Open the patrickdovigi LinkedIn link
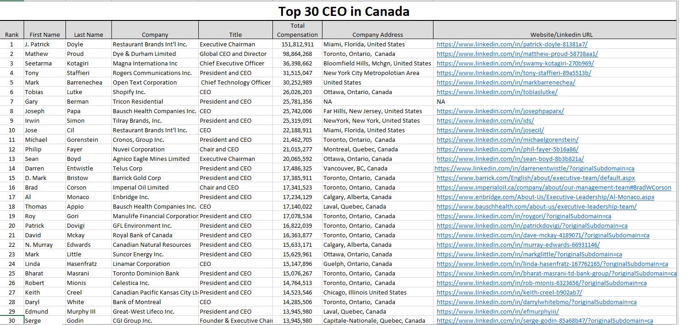The image size is (695, 325). [532, 225]
